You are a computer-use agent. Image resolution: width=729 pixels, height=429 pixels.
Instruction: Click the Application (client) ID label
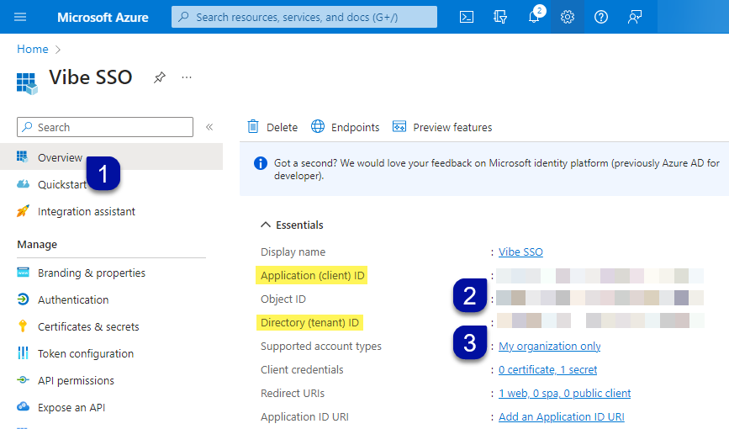click(x=312, y=275)
